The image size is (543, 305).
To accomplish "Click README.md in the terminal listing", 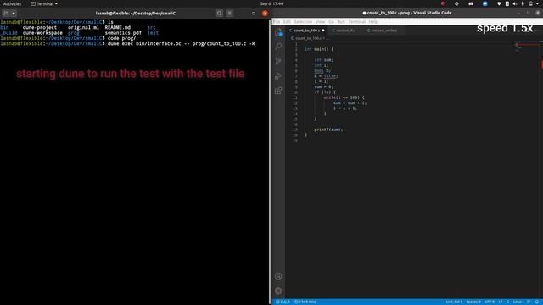I will tap(118, 27).
